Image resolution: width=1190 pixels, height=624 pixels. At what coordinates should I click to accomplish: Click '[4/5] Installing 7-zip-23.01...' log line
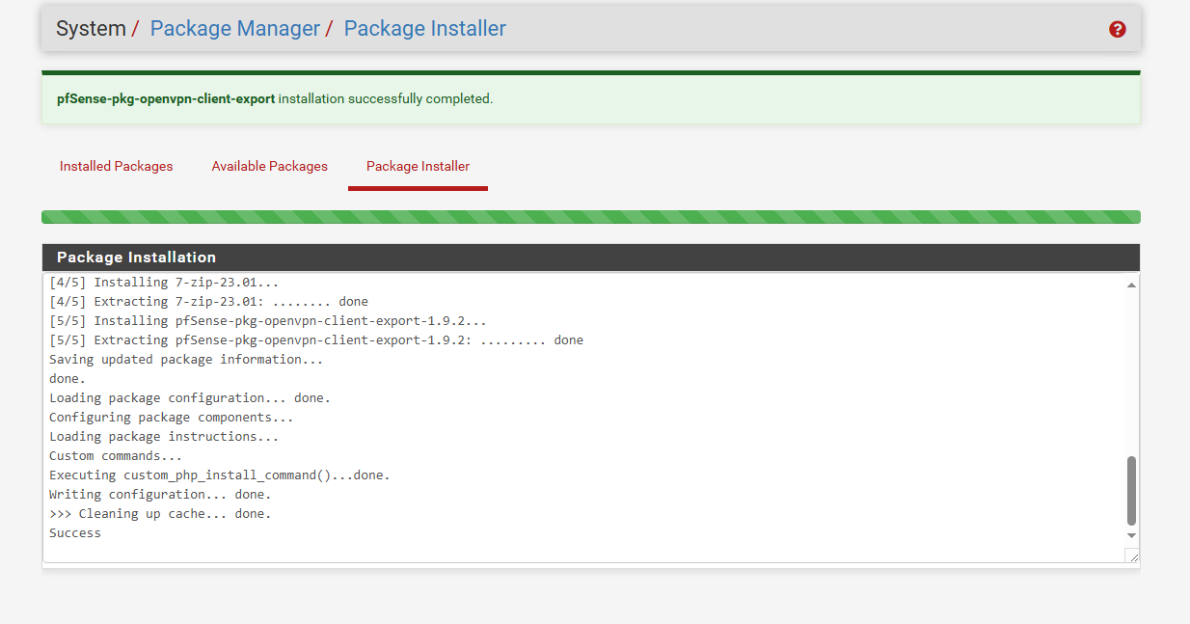(x=164, y=282)
